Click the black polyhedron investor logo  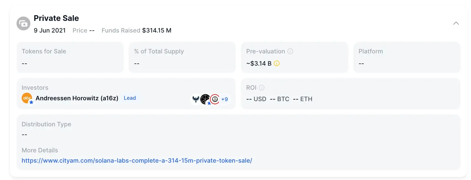pos(205,99)
